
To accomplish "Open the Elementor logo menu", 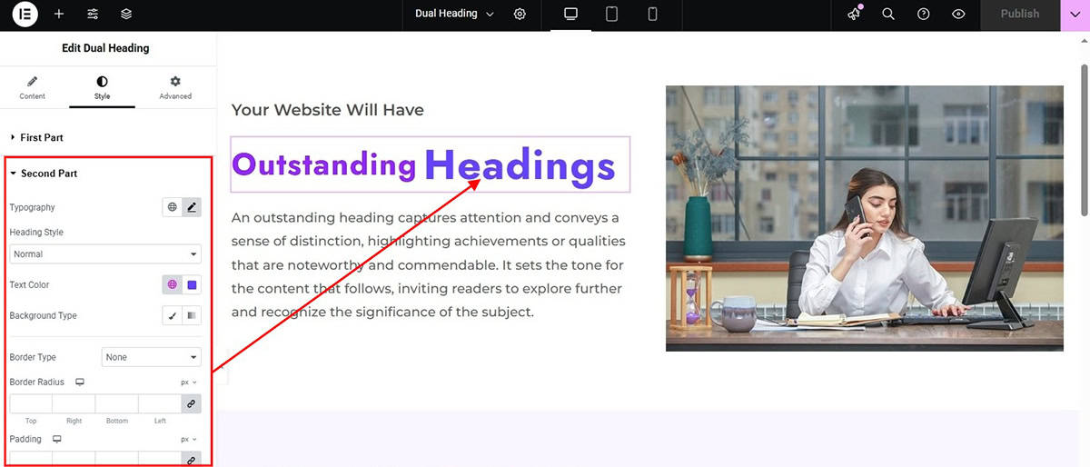I will click(x=26, y=15).
